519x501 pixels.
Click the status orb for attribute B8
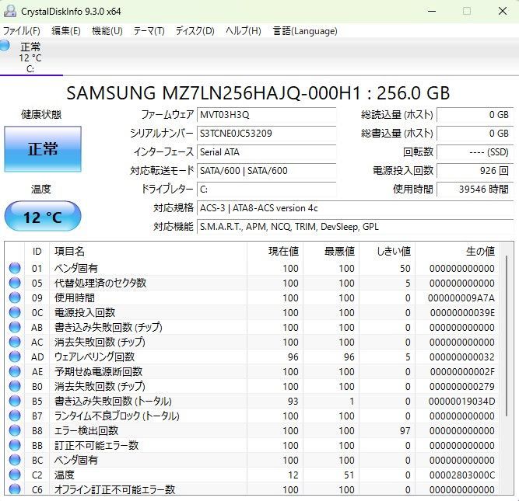[15, 430]
